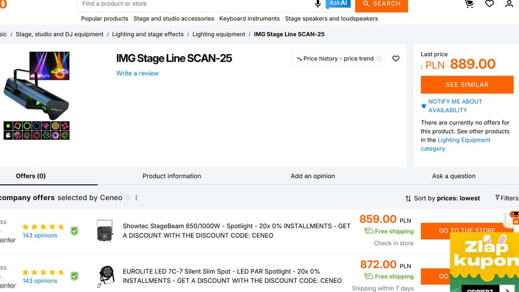The height and width of the screenshot is (292, 519).
Task: Expand Price history - price trend
Action: (x=338, y=58)
